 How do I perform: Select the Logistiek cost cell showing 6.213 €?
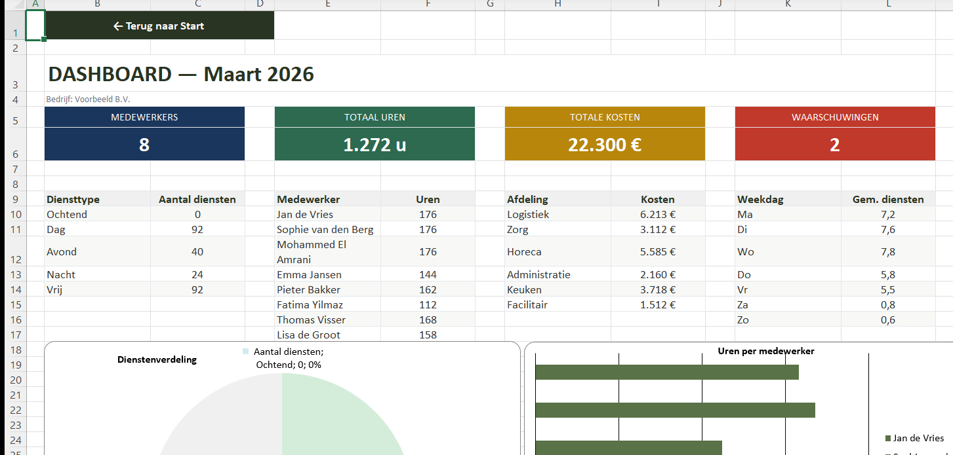tap(657, 214)
